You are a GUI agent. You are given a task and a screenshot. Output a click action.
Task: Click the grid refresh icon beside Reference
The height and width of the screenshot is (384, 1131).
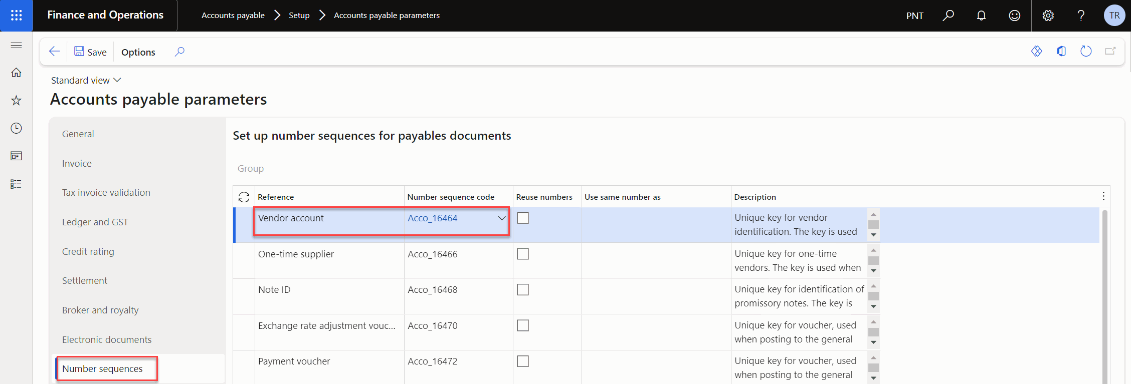[244, 197]
